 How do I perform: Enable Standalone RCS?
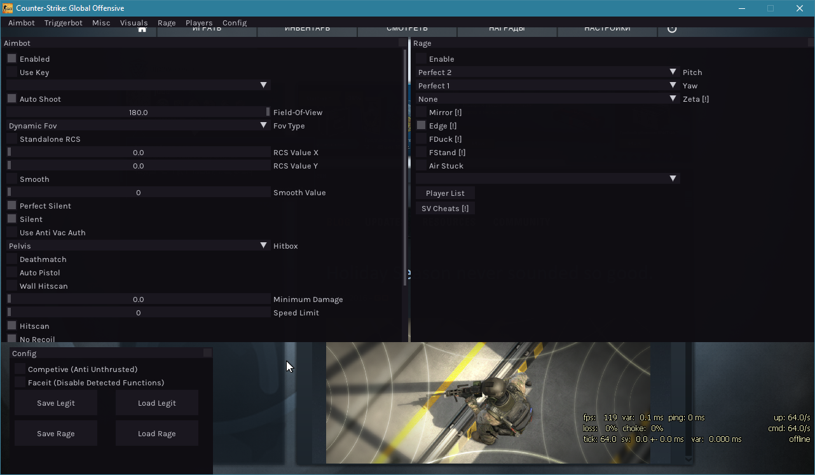(x=11, y=139)
